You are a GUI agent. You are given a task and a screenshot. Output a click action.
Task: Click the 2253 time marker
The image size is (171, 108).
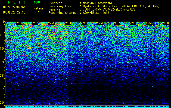[x=51, y=23]
